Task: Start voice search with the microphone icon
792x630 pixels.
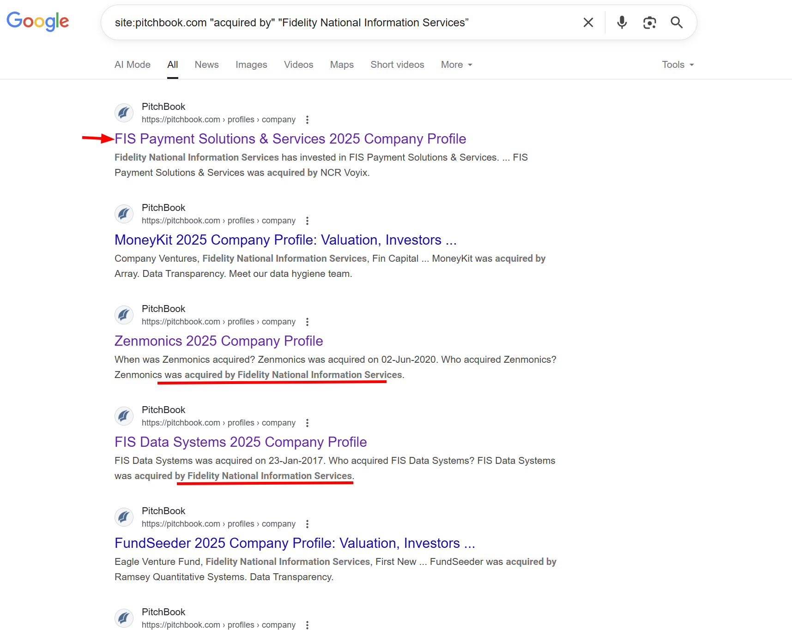Action: click(x=622, y=23)
